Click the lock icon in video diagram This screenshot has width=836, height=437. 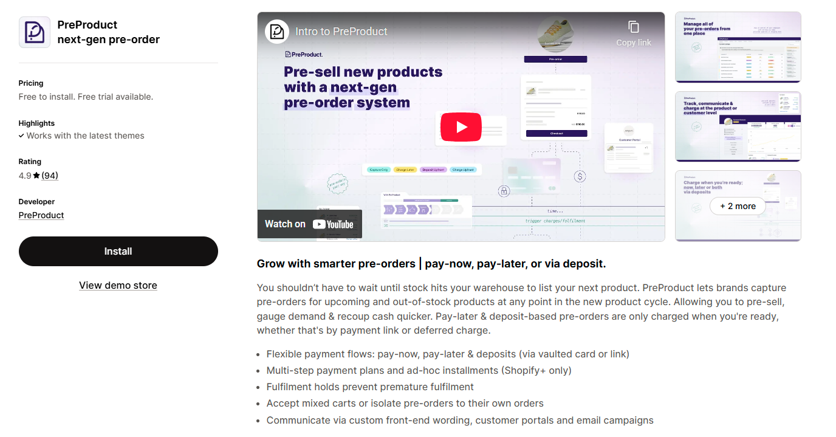[504, 191]
